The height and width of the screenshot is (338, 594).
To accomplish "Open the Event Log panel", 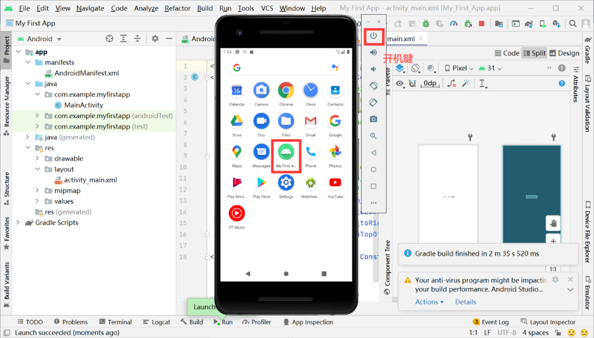I will point(491,322).
